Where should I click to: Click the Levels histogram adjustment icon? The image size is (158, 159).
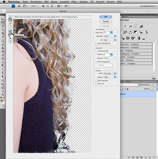click(130, 26)
